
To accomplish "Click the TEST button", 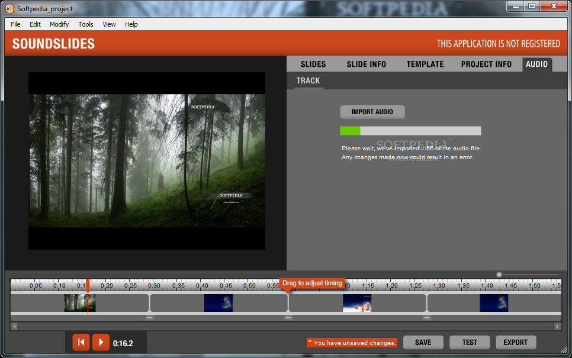I will click(x=470, y=343).
